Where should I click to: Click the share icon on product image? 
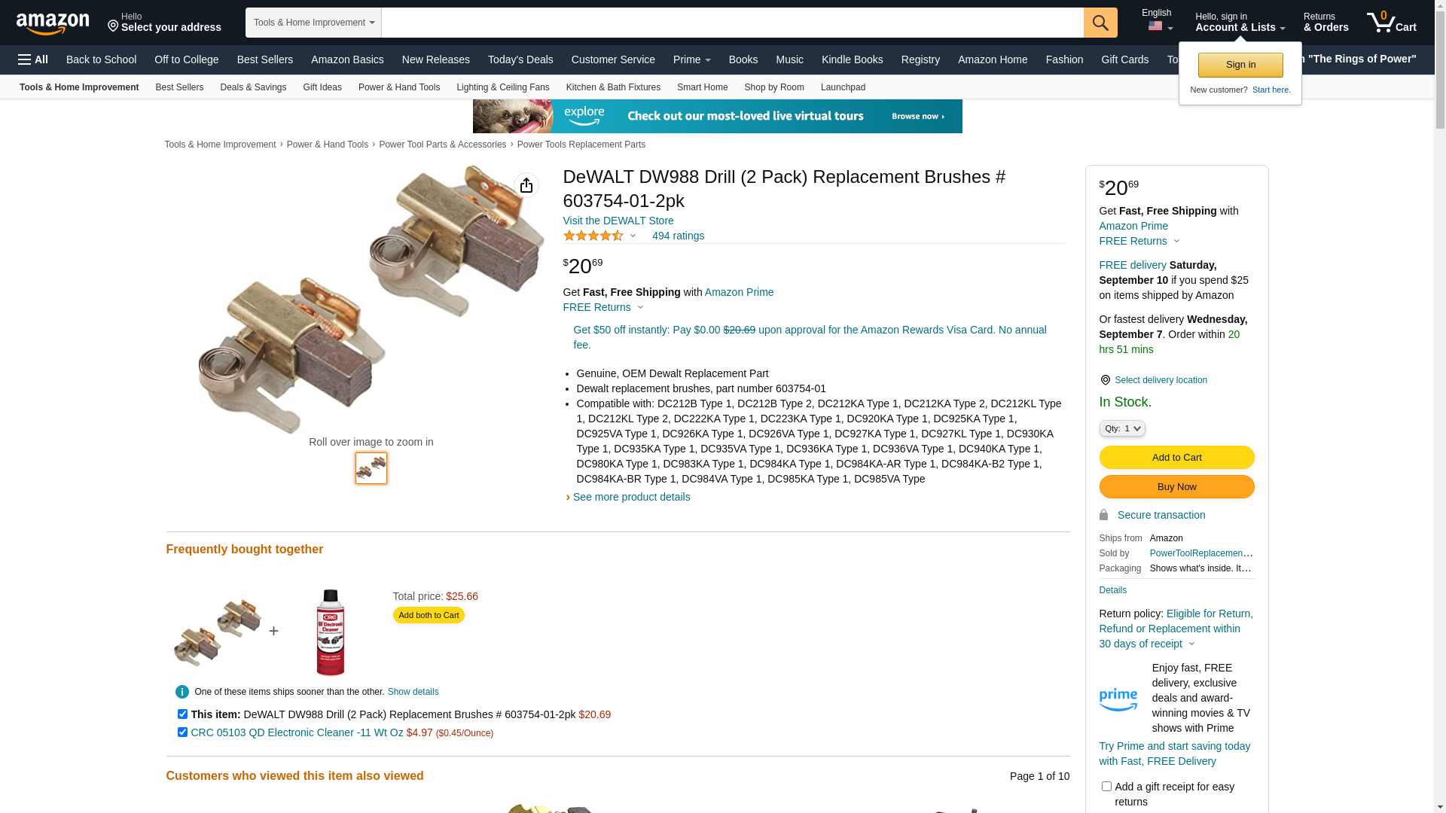[x=526, y=185]
